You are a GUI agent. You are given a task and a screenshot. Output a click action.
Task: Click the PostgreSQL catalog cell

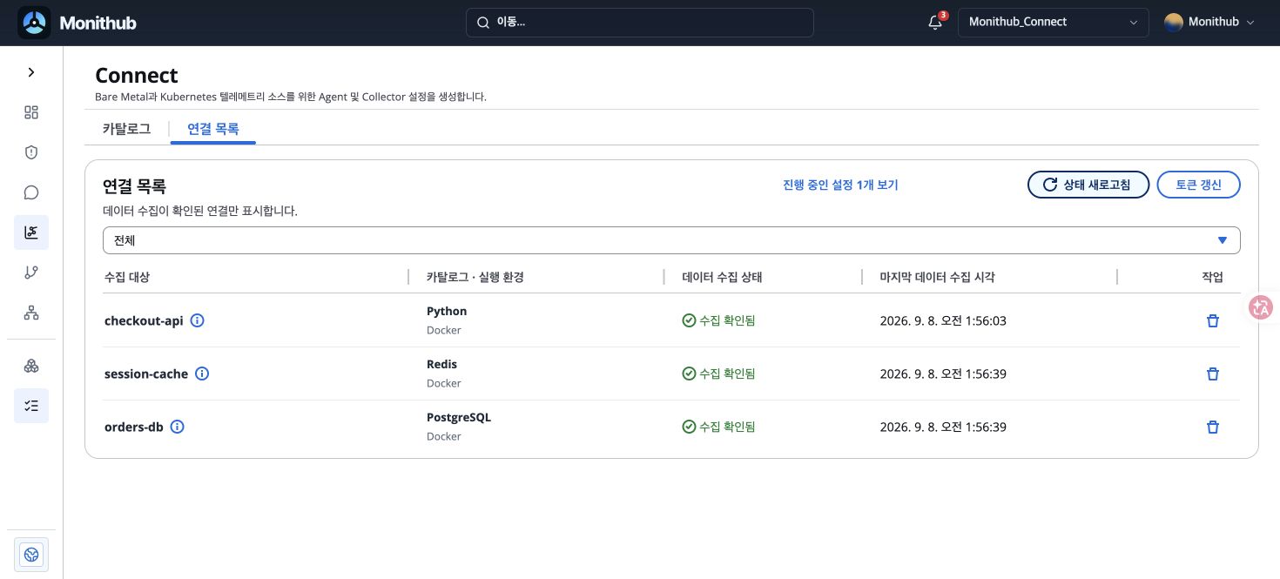(459, 417)
